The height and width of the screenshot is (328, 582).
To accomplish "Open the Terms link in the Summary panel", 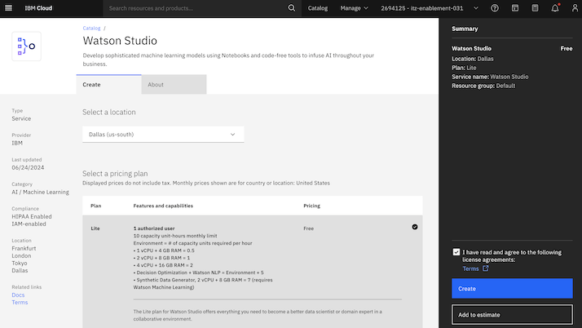I will 470,268.
